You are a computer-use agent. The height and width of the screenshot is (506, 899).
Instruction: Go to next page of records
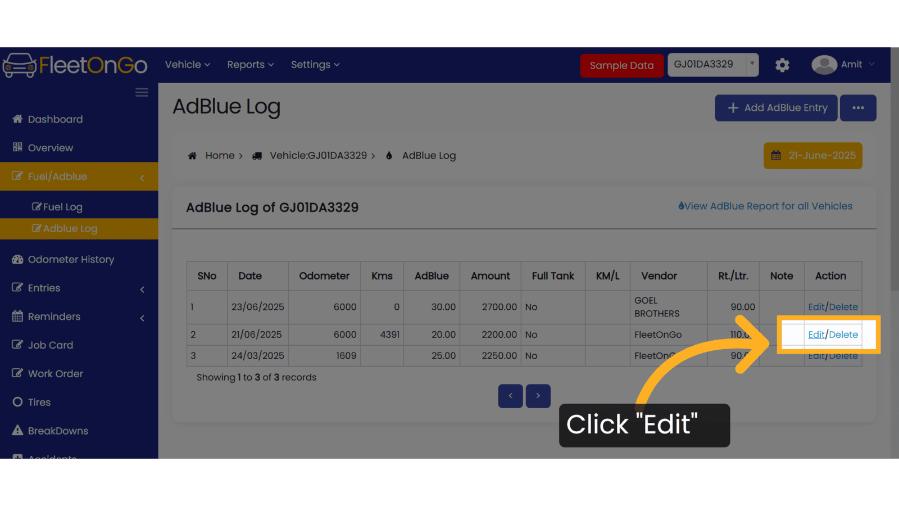538,396
